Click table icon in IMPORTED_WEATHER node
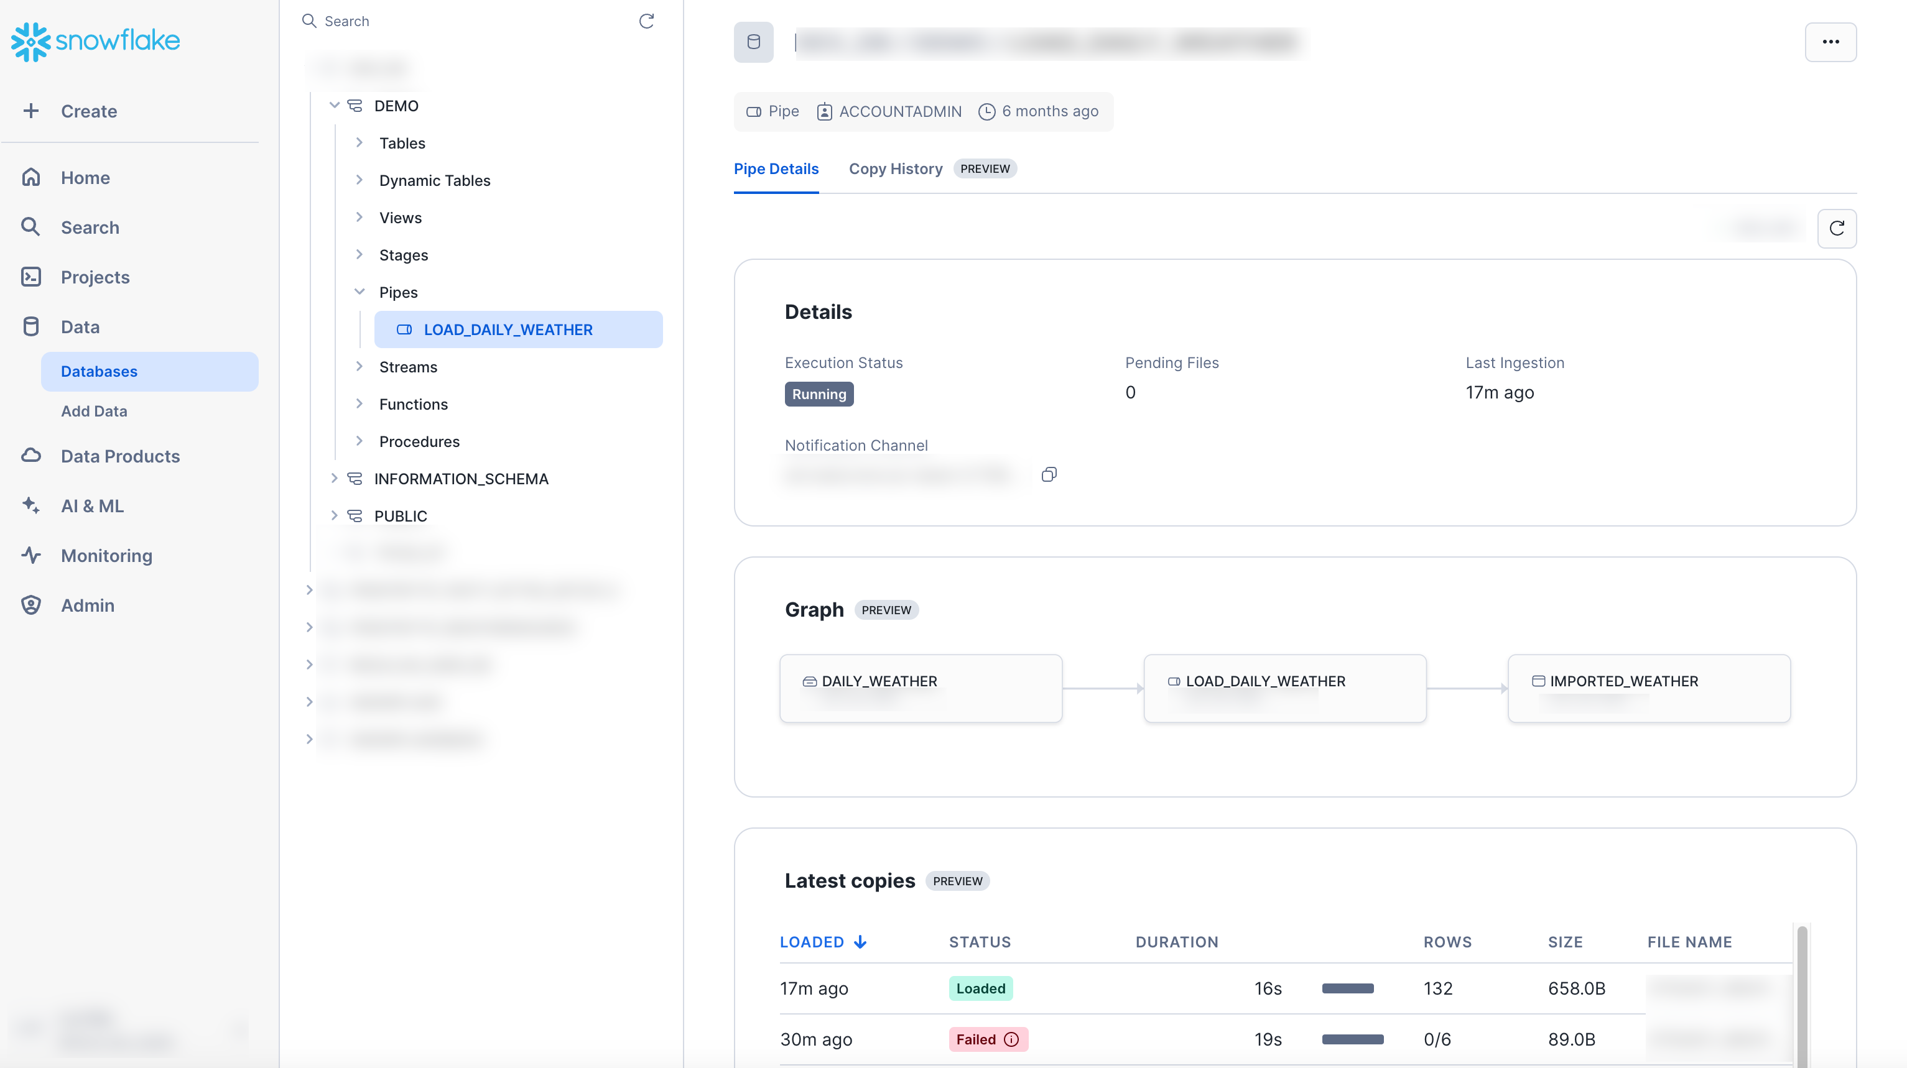 1538,681
